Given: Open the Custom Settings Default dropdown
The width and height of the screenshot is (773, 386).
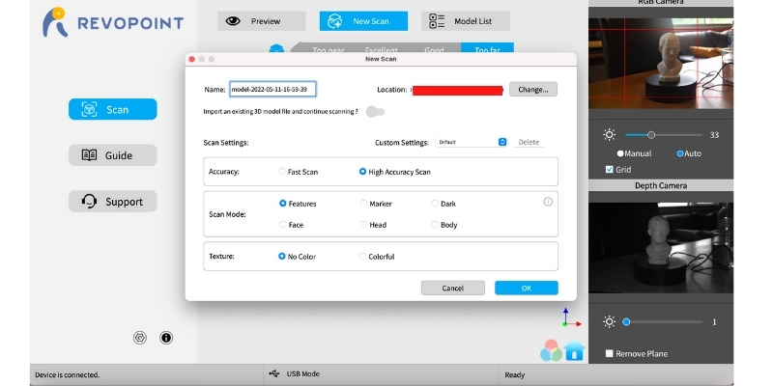Looking at the screenshot, I should coord(472,142).
